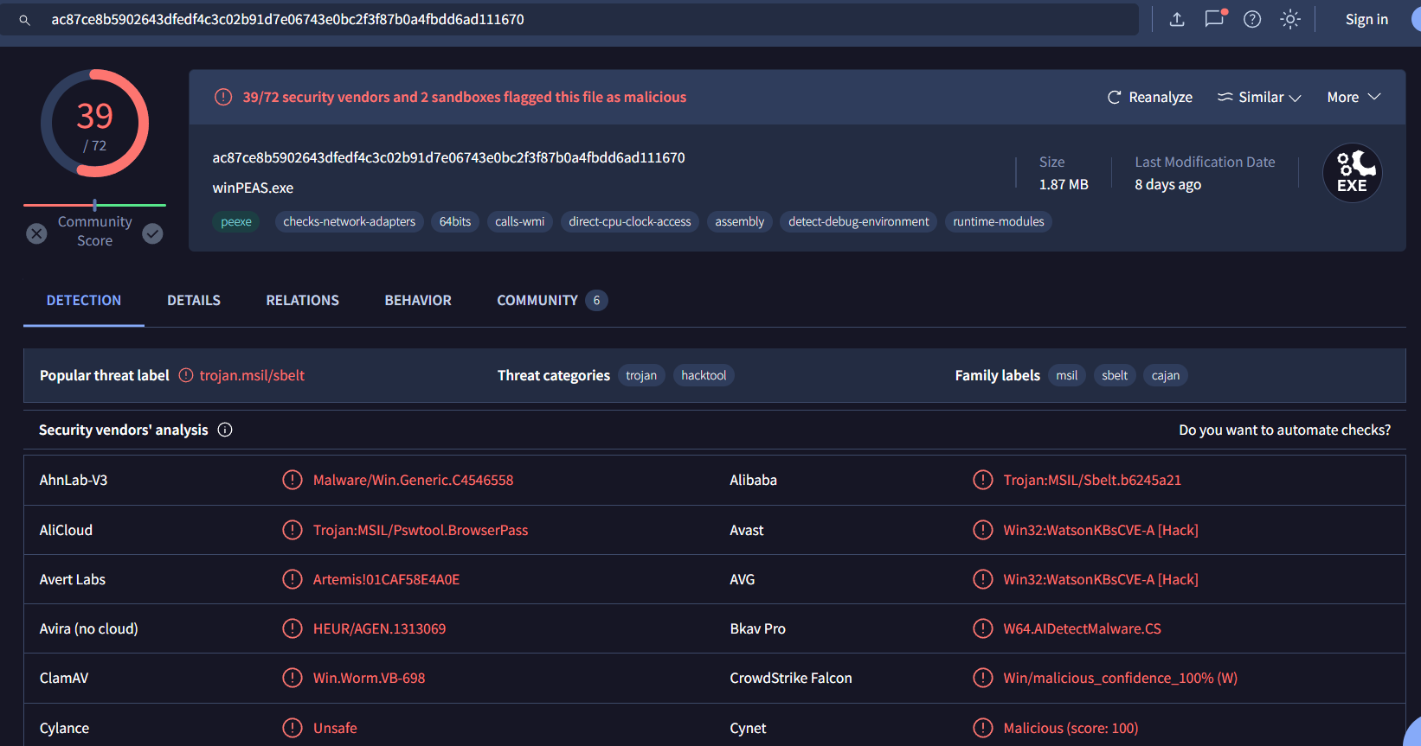
Task: Open the Behavior tab
Action: (x=418, y=300)
